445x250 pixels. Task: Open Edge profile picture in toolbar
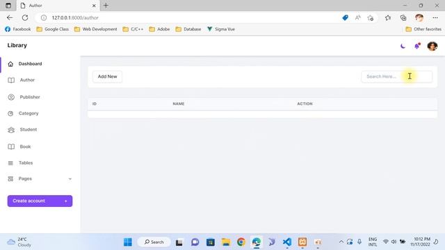tap(419, 18)
